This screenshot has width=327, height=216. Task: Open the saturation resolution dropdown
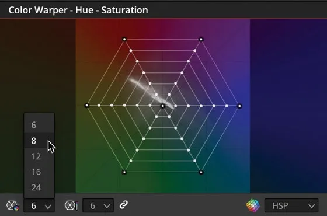[x=98, y=205]
